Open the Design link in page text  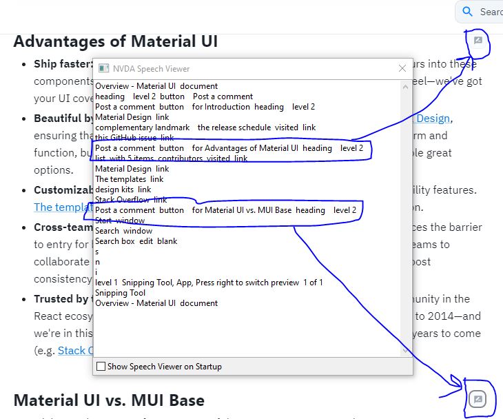[x=433, y=119]
